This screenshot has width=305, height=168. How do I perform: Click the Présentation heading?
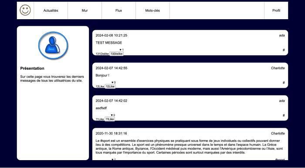pyautogui.click(x=32, y=69)
